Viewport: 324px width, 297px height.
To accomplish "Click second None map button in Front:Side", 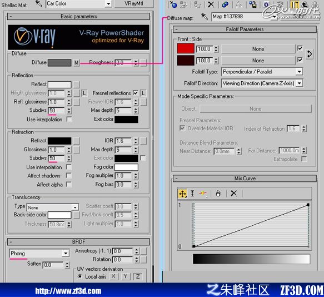I will coord(258,61).
